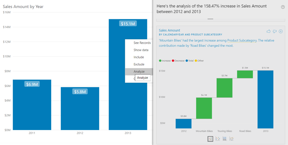Click the 2011 axis label under column chart
The image size is (288, 145).
[32, 133]
